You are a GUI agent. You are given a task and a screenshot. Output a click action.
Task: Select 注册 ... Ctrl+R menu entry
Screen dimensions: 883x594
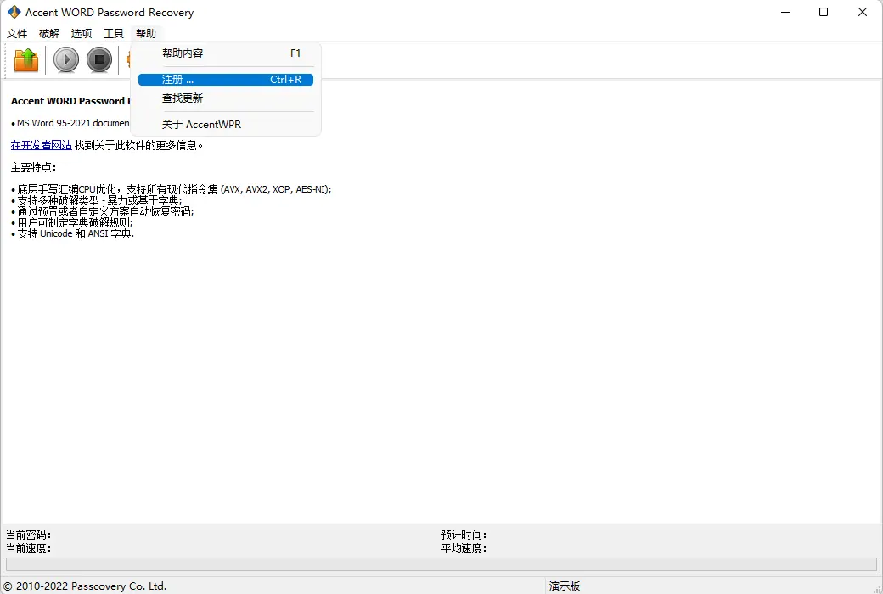click(x=226, y=80)
